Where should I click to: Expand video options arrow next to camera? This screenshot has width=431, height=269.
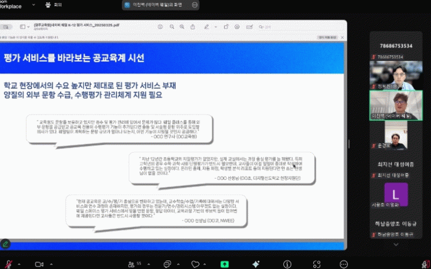click(x=49, y=263)
